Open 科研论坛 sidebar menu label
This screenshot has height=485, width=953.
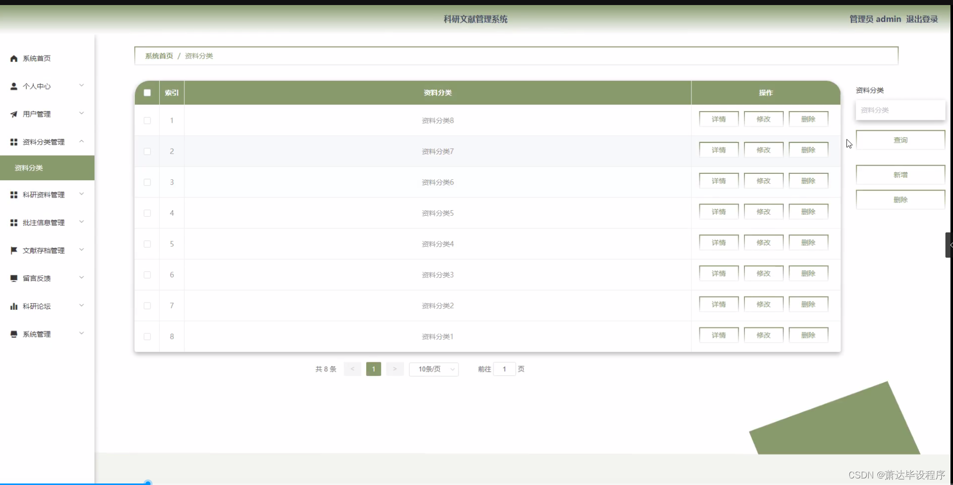pos(37,306)
